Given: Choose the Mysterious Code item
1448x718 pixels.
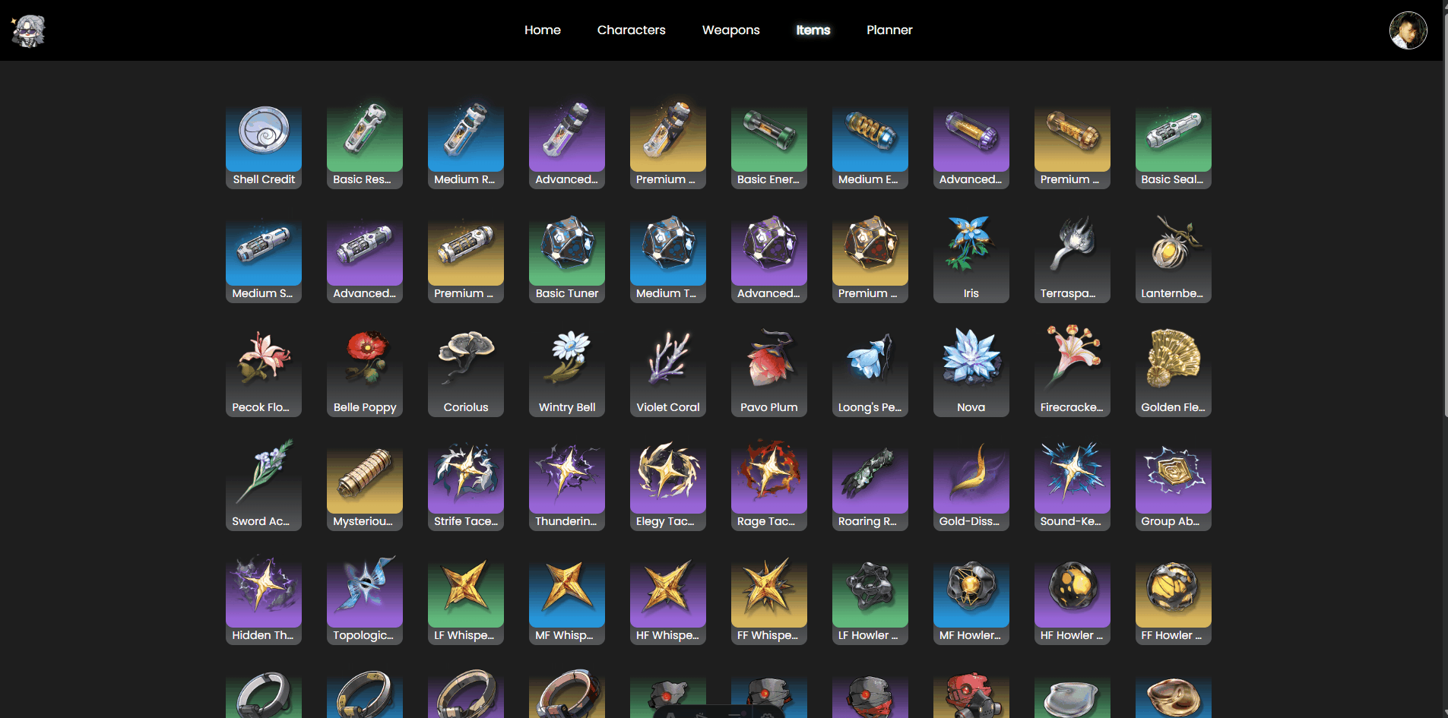Looking at the screenshot, I should pos(365,486).
